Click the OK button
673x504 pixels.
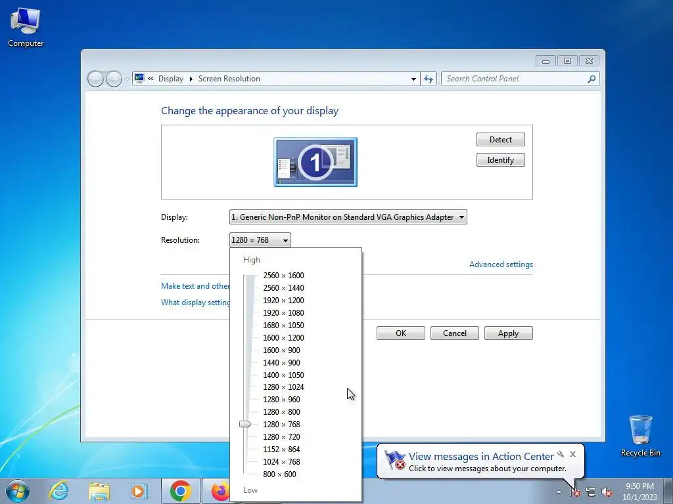[401, 333]
